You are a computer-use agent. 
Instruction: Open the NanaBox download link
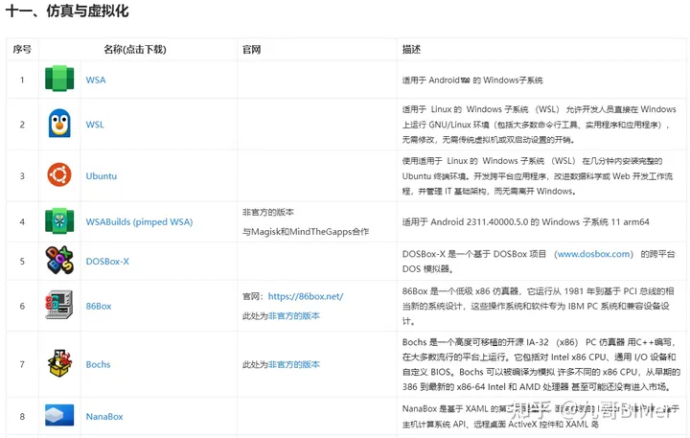[x=104, y=416]
